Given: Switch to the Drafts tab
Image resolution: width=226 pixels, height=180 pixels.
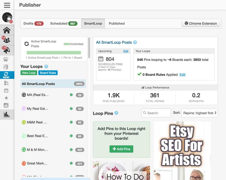Looking at the screenshot, I should pyautogui.click(x=33, y=24).
